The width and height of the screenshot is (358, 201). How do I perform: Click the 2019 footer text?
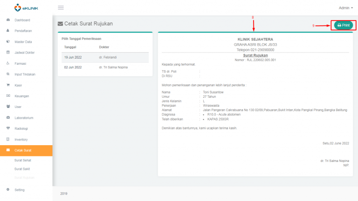pyautogui.click(x=64, y=194)
